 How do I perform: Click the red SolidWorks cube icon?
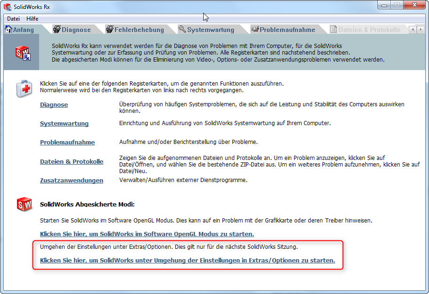pos(24,204)
